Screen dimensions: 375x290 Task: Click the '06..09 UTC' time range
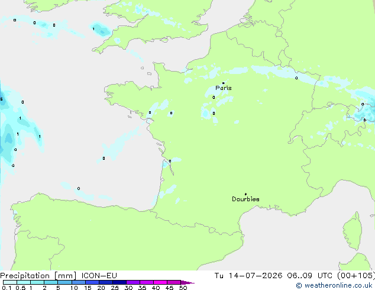pyautogui.click(x=310, y=276)
